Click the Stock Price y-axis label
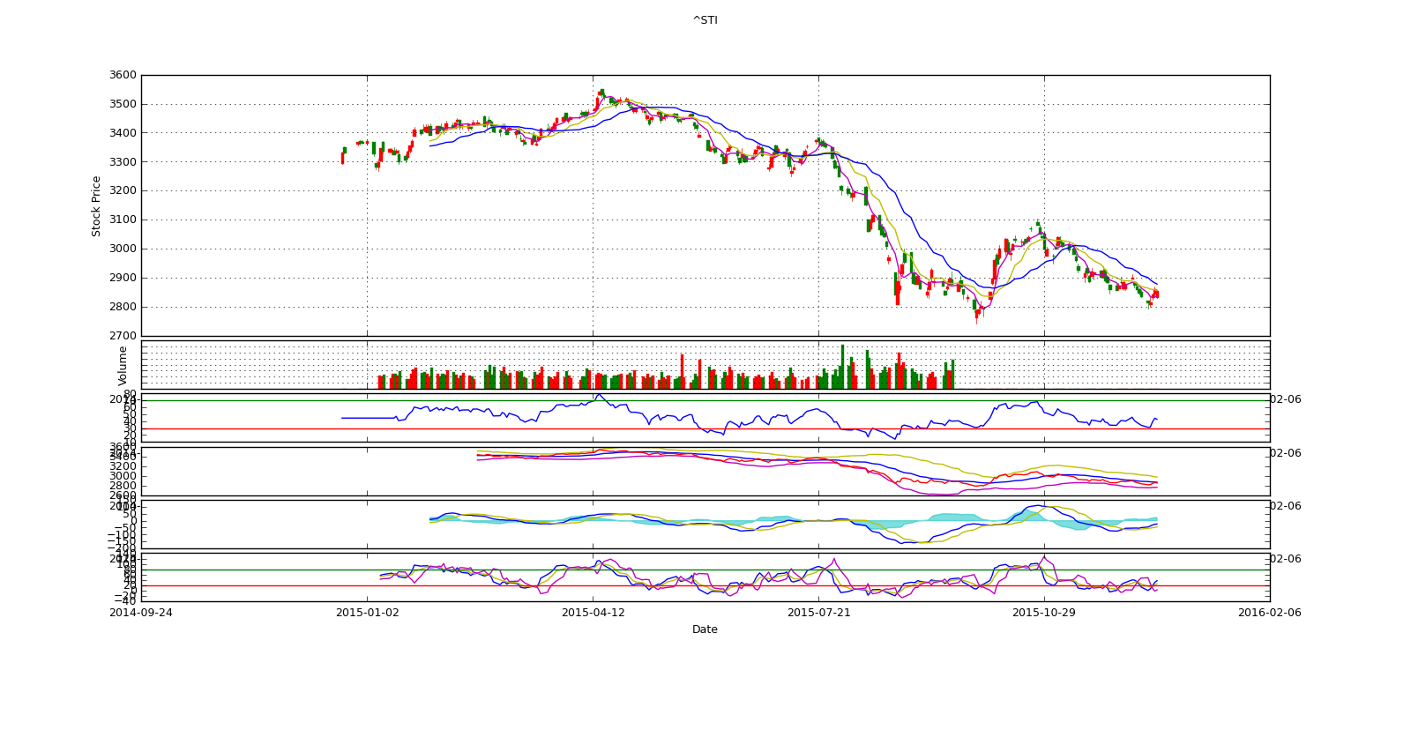Image resolution: width=1411 pixels, height=752 pixels. pos(96,206)
